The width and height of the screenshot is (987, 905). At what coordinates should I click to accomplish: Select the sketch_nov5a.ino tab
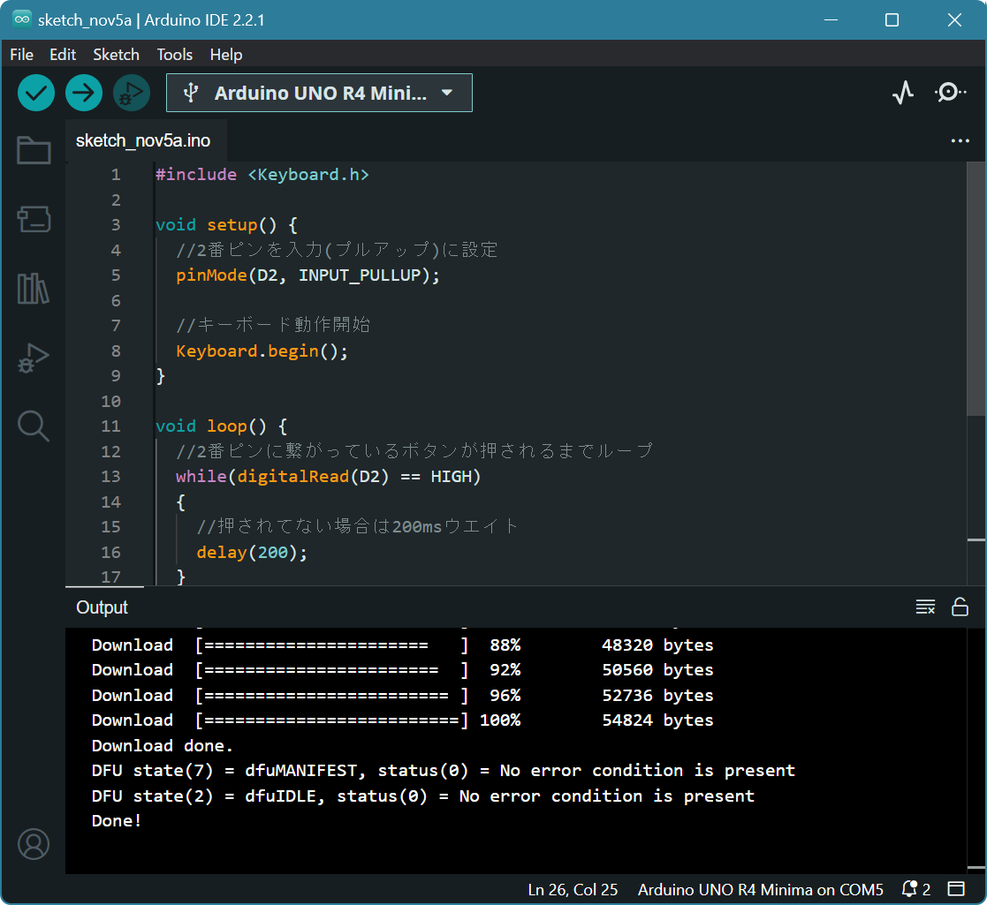143,141
